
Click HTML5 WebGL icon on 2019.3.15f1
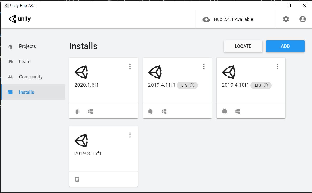point(77,180)
